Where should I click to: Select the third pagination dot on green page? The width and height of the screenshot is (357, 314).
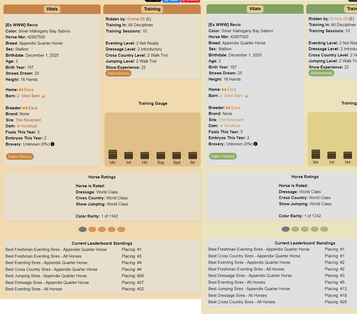tap(305, 229)
